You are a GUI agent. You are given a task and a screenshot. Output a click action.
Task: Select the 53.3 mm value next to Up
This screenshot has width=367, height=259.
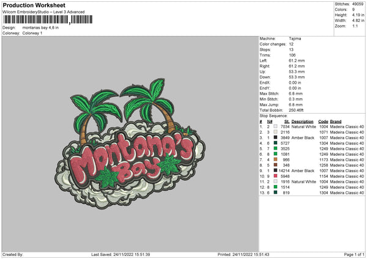(x=297, y=71)
